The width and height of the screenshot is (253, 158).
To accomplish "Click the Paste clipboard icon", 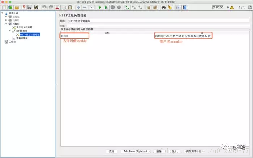I will click(x=70, y=8).
